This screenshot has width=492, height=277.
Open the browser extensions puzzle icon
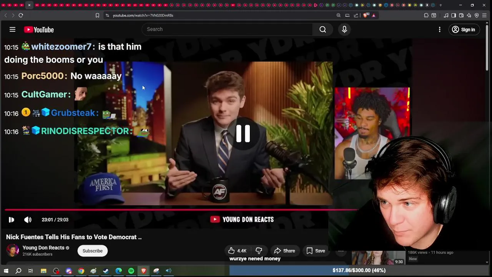point(426,15)
